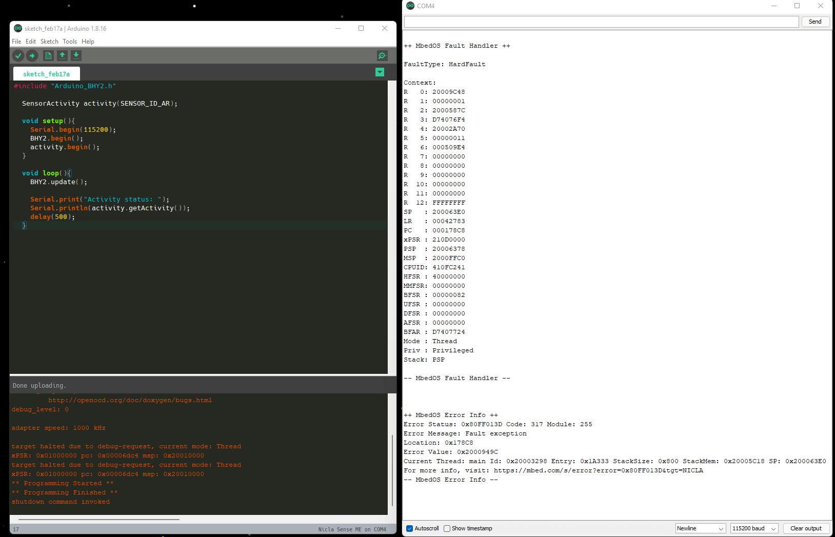Click the mbed.com error URL in serial output

click(598, 470)
